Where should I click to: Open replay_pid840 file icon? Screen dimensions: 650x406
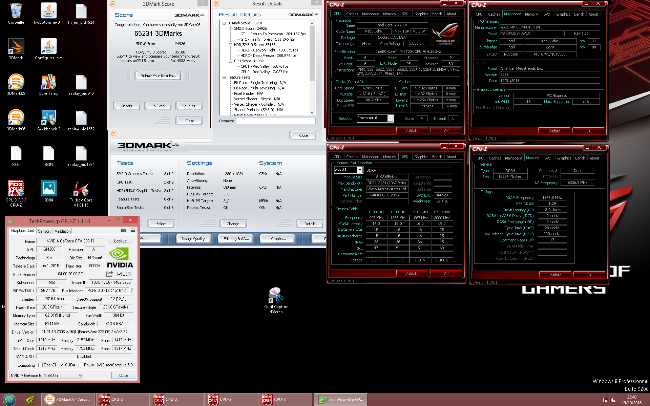81,85
